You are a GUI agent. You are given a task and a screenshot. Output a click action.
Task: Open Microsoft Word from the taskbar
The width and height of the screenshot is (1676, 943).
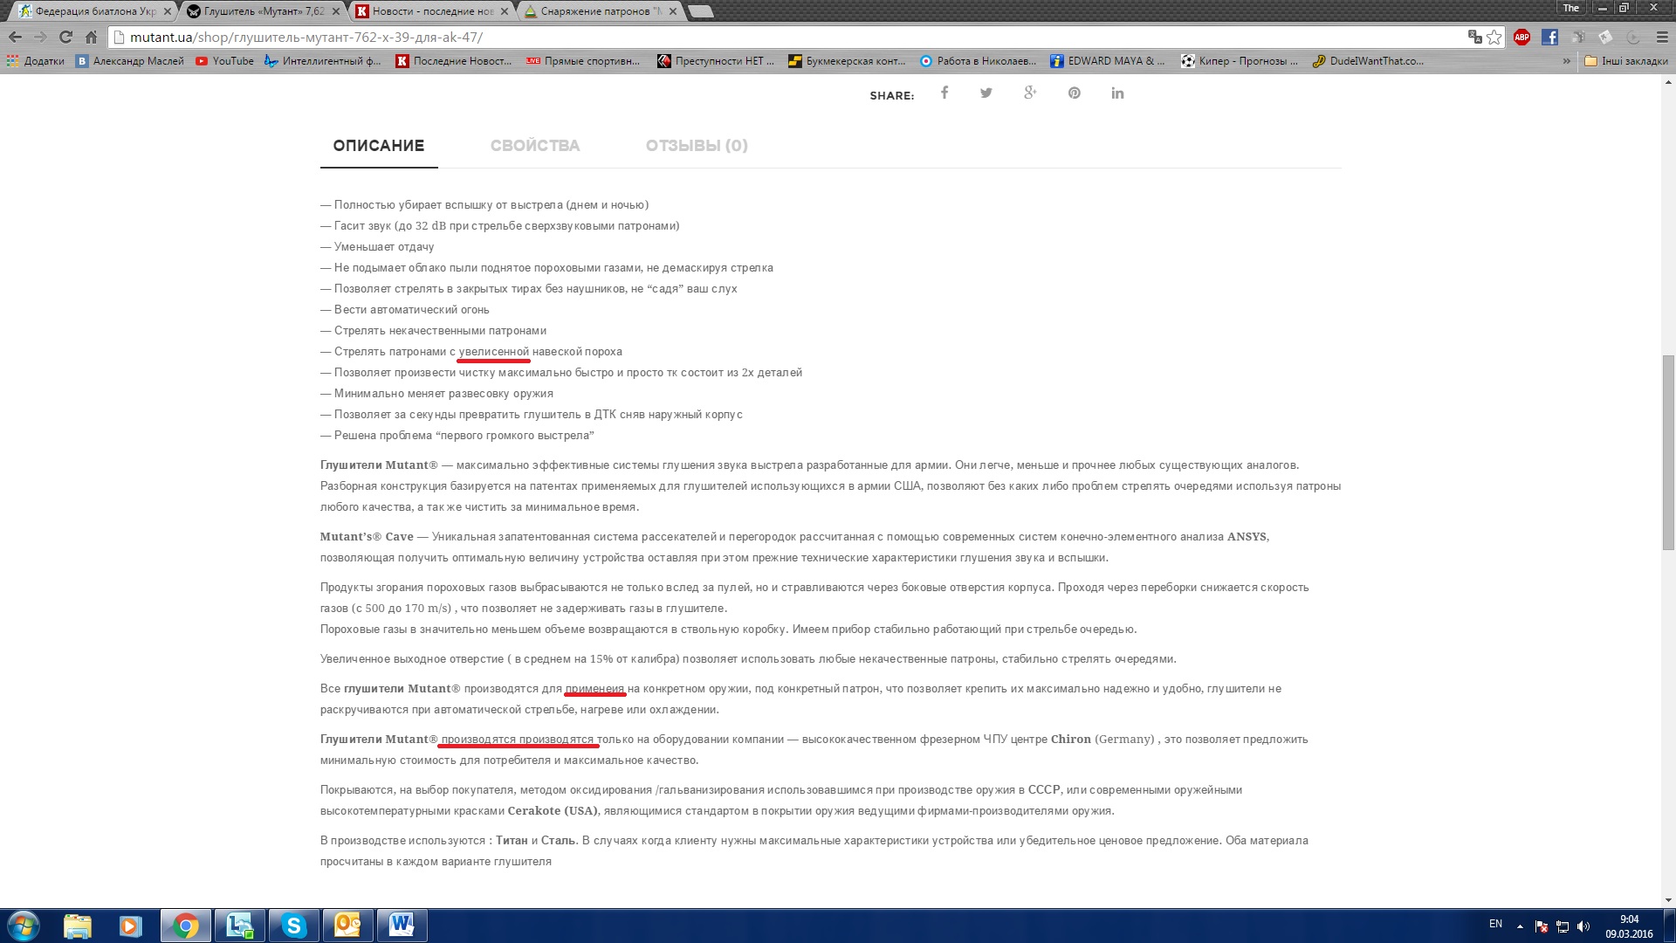tap(402, 926)
